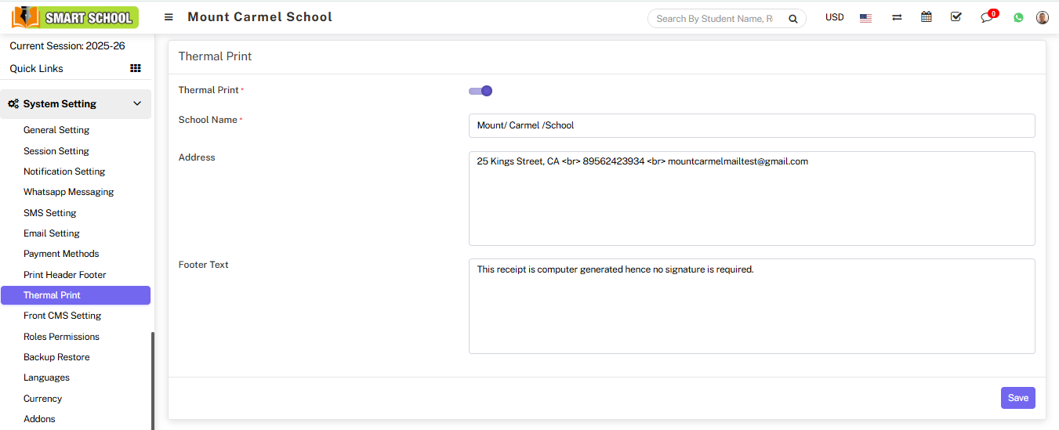
Task: Open chat messages icon with badge
Action: pos(987,17)
